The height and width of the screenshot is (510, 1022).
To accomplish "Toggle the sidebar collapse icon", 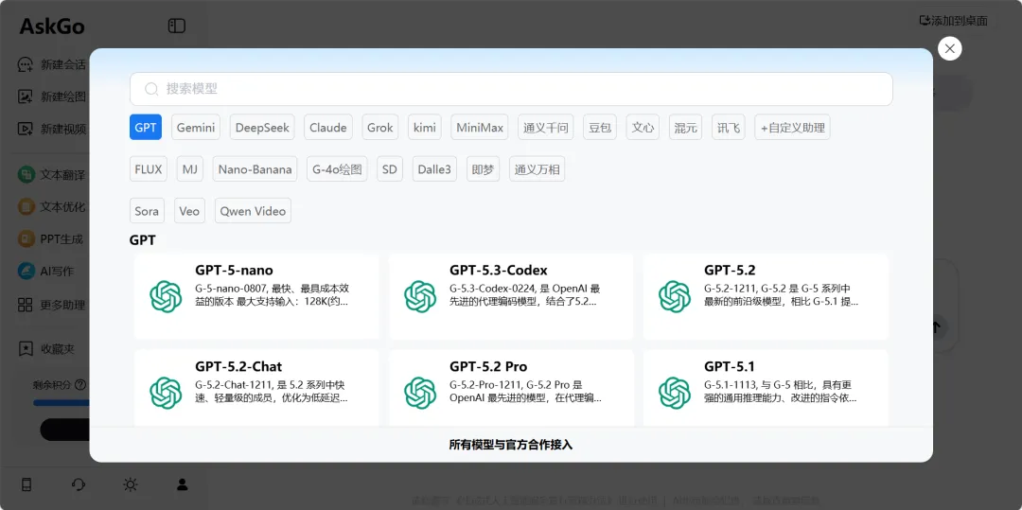I will click(x=177, y=26).
